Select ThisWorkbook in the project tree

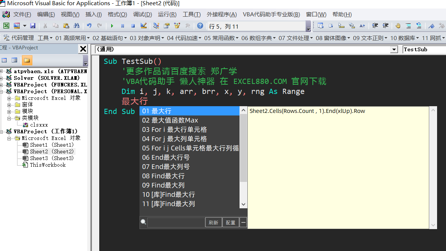[48, 165]
